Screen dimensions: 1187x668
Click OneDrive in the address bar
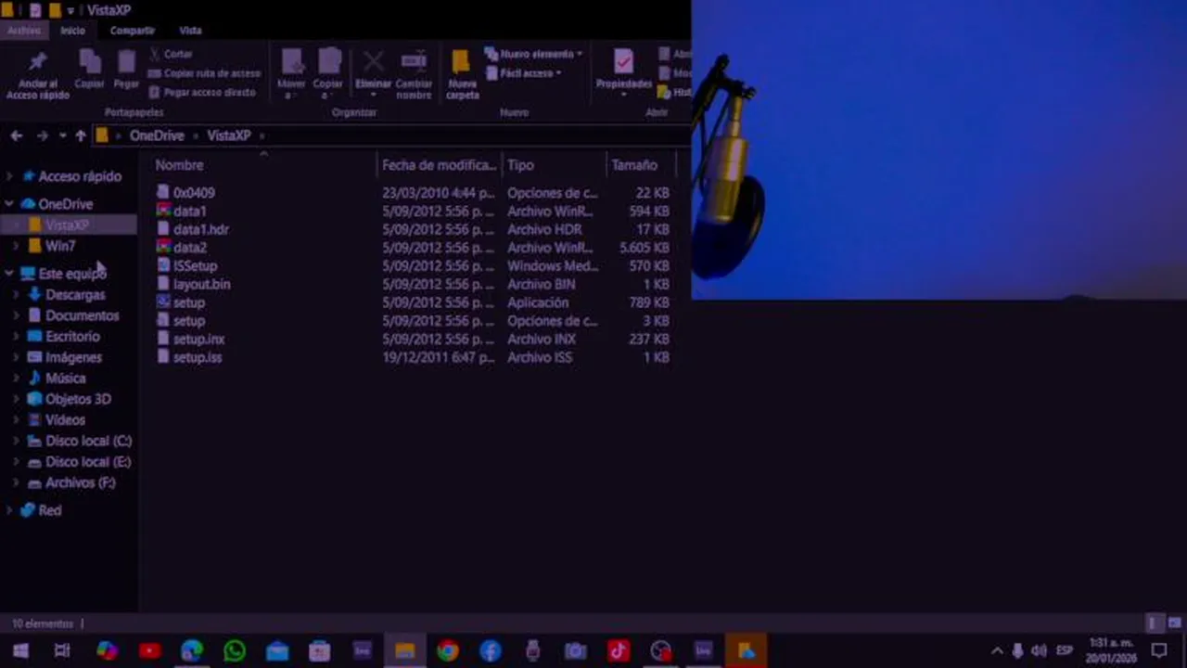coord(157,135)
